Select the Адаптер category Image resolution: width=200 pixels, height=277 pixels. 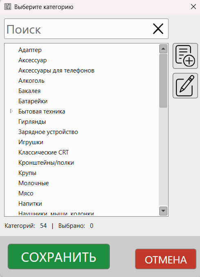pyautogui.click(x=30, y=50)
